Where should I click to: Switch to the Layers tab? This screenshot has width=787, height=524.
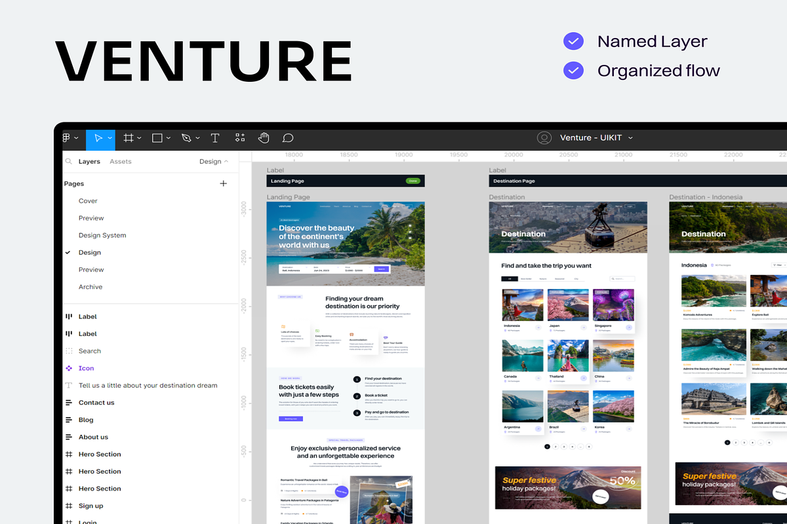[89, 161]
